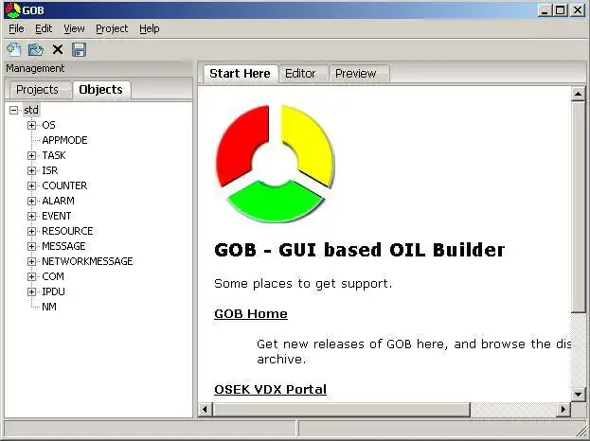Select the COUNTER tree label
This screenshot has height=441, width=590.
click(x=64, y=185)
